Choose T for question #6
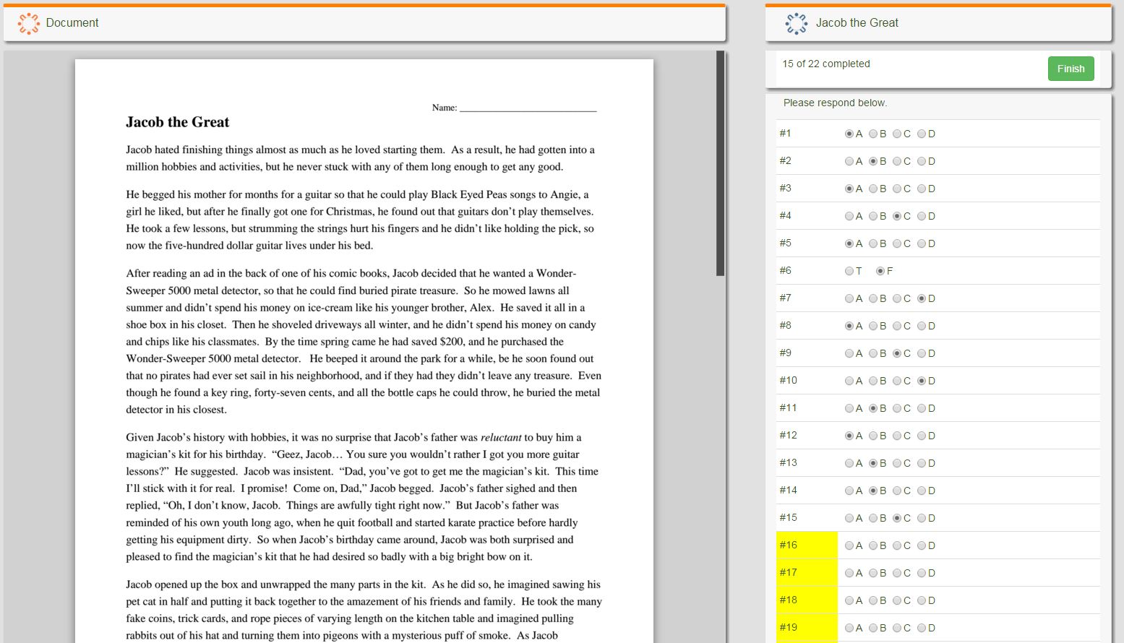Viewport: 1124px width, 643px height. [849, 271]
